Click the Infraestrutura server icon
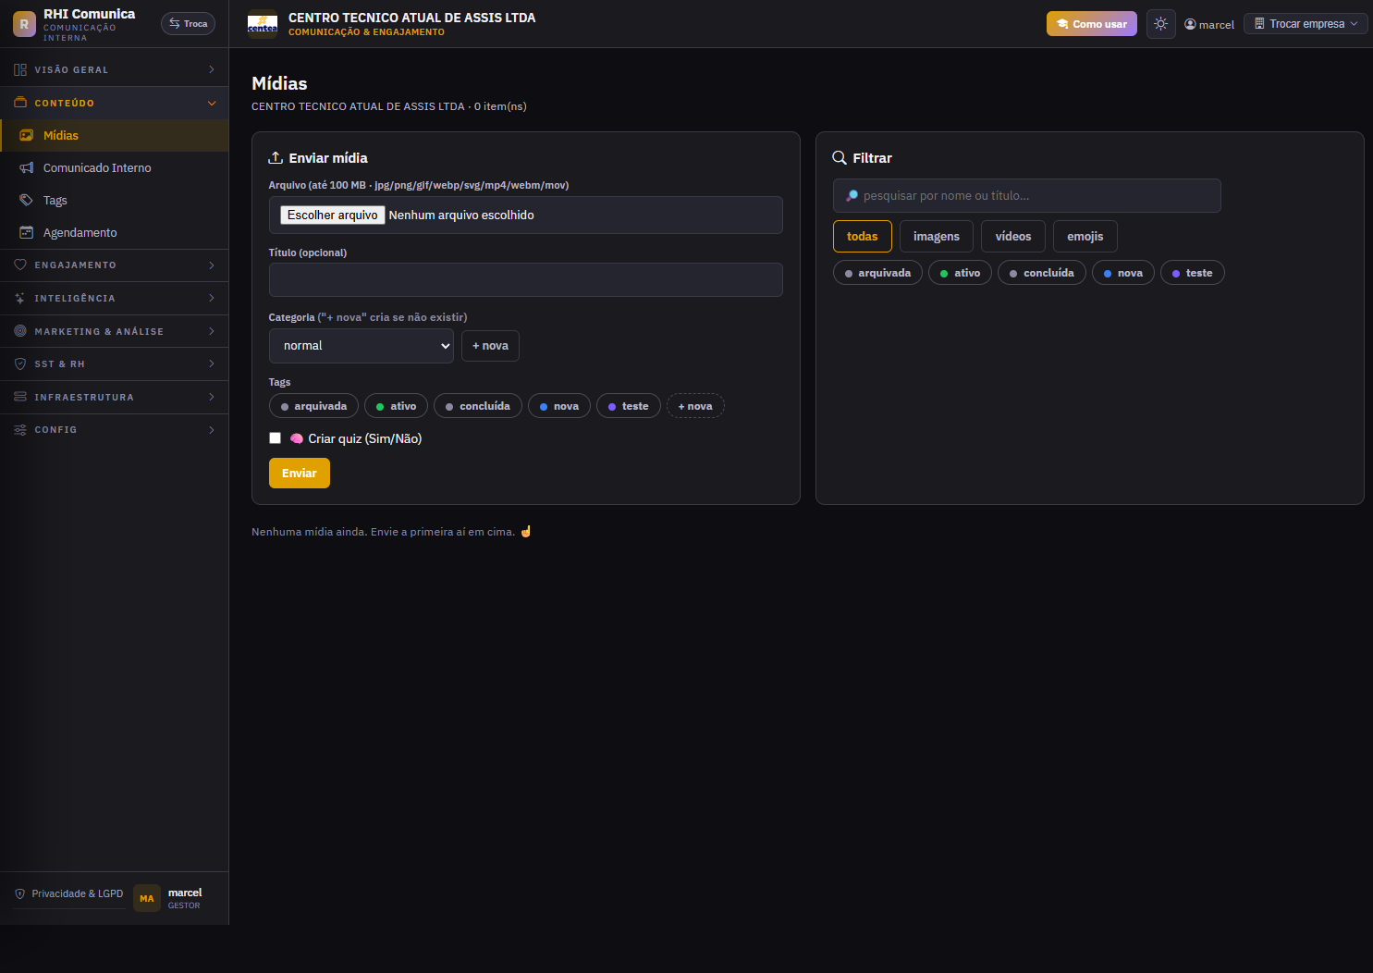The image size is (1373, 973). click(x=20, y=397)
